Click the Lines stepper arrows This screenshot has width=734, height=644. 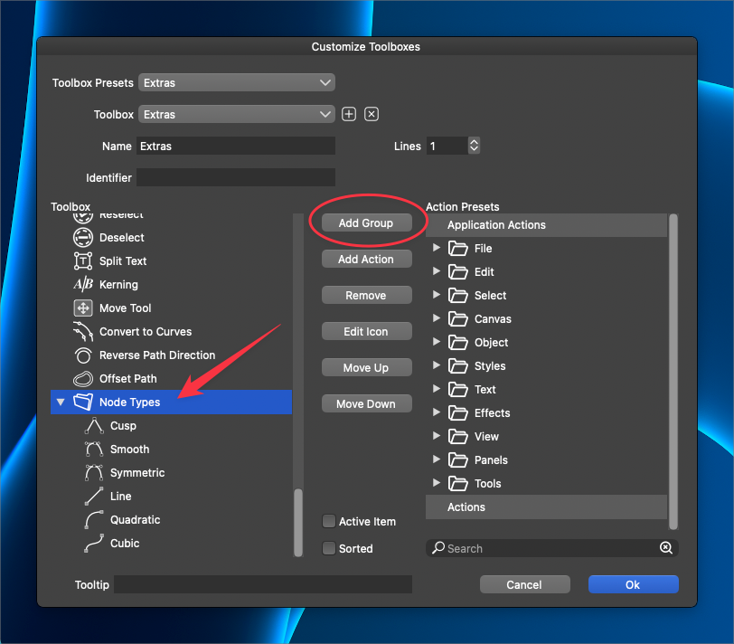475,146
